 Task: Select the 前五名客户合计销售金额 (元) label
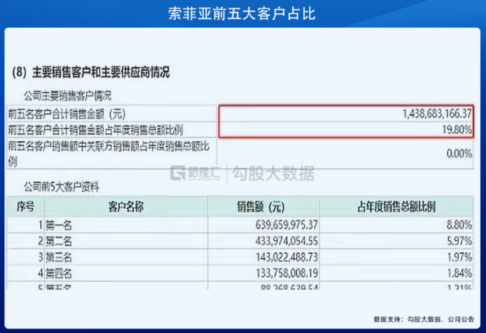(x=67, y=114)
